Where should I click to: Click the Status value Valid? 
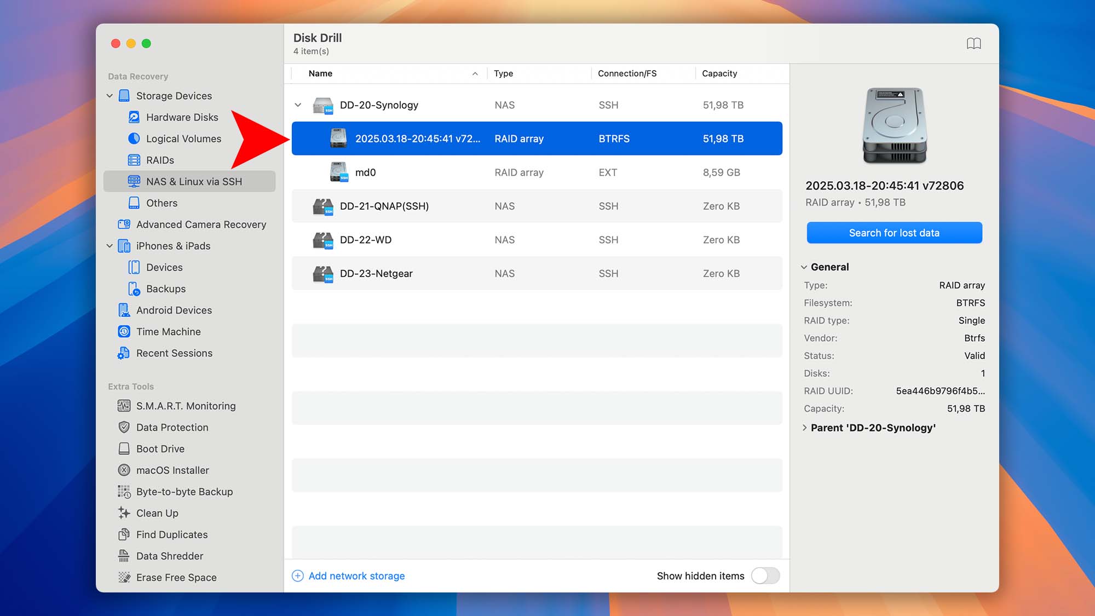pos(974,355)
